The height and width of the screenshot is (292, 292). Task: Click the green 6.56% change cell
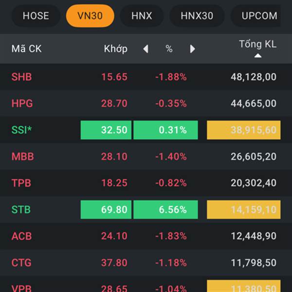165,210
